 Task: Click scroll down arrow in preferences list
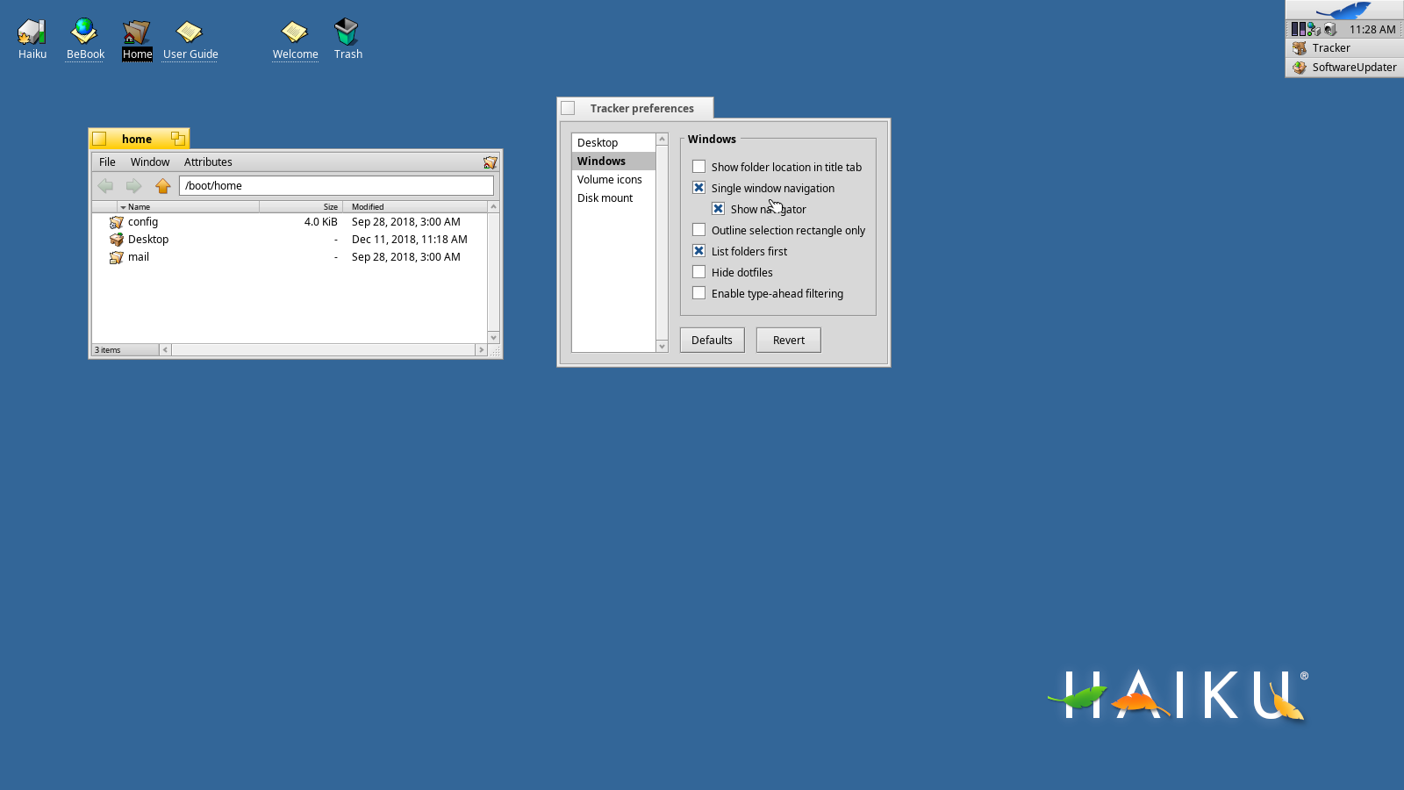pos(663,347)
